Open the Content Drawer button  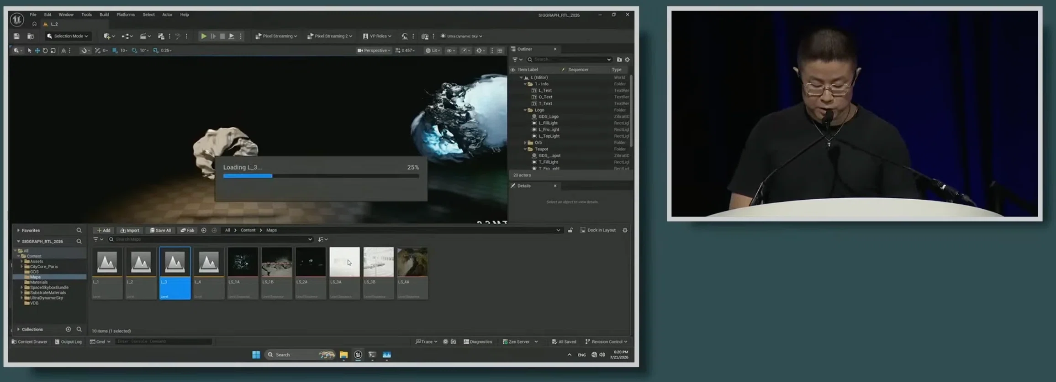[29, 341]
